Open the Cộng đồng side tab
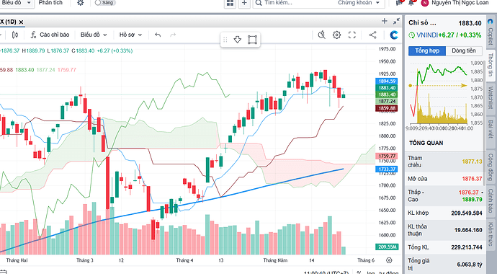Viewport: 497px width, 274px height. [x=491, y=167]
